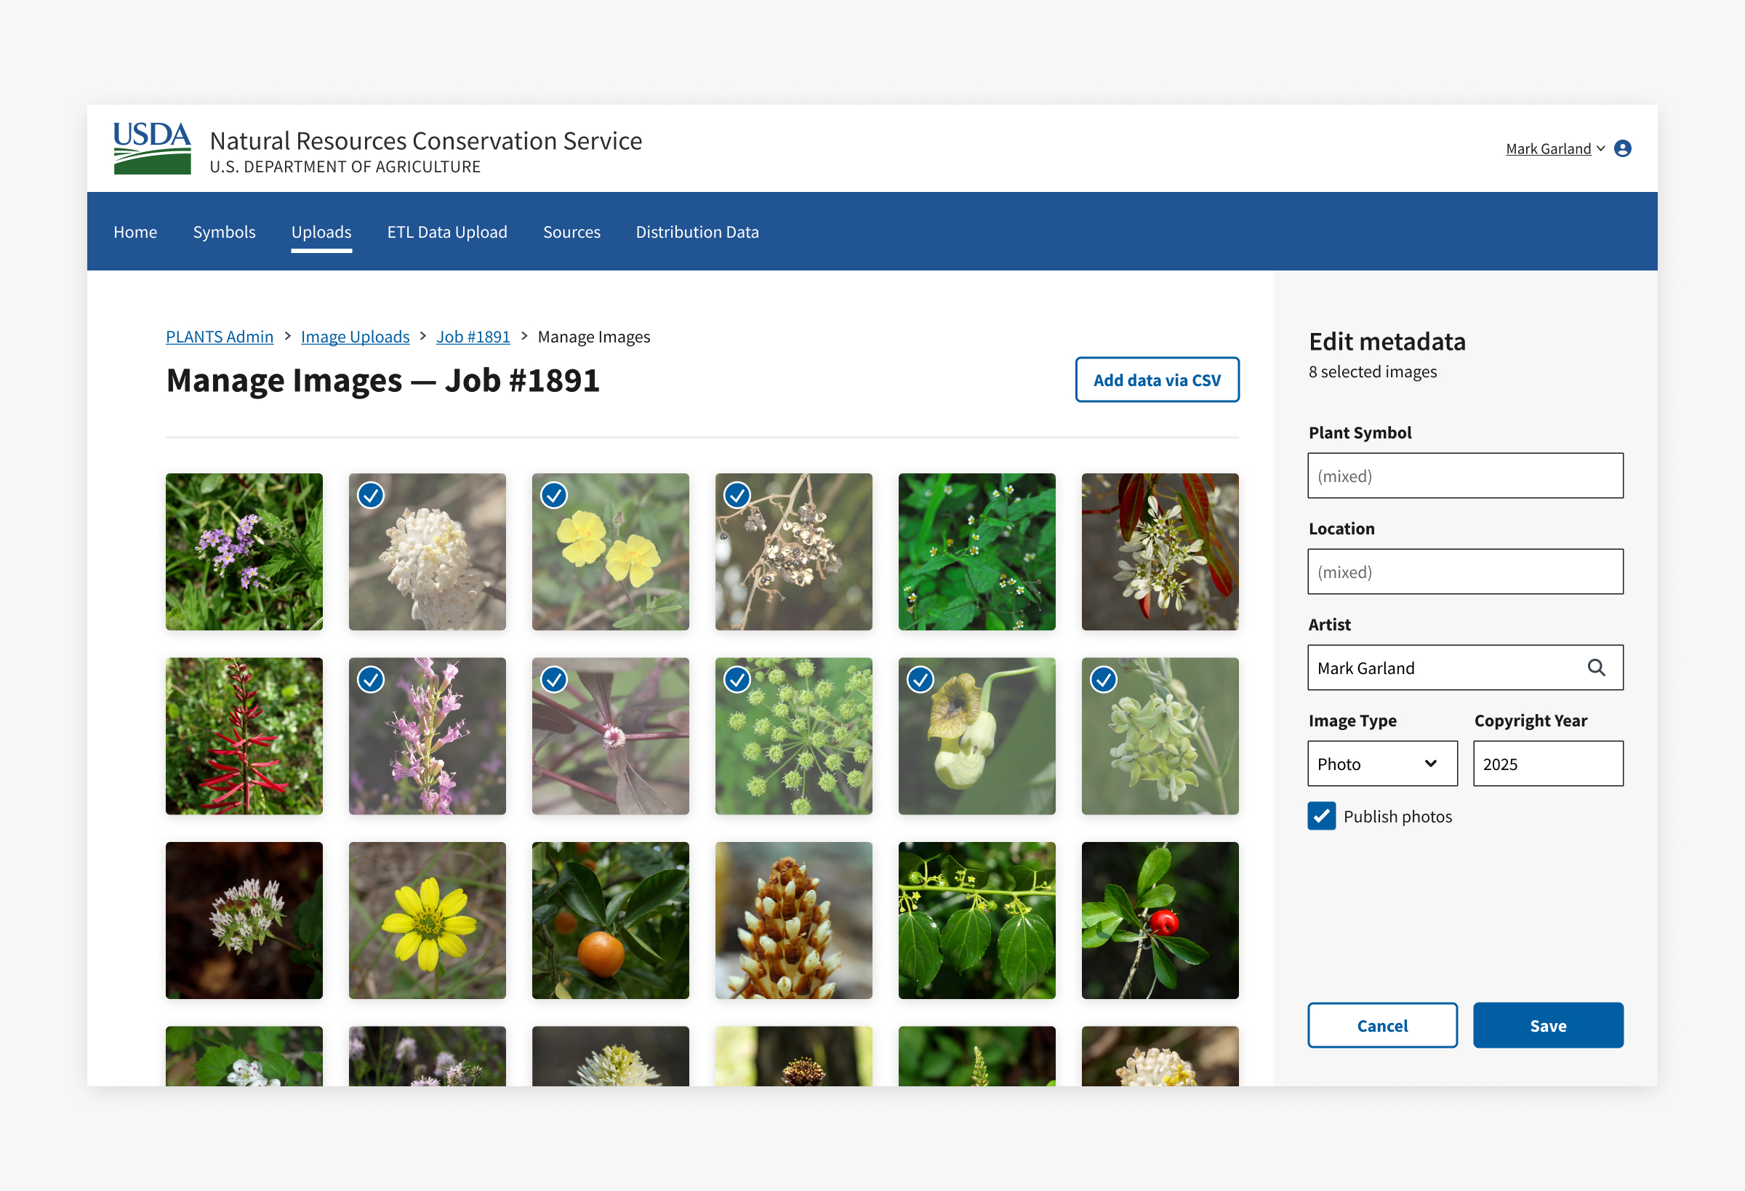
Task: Deselect checkmark on white flower cluster image
Action: click(x=371, y=496)
